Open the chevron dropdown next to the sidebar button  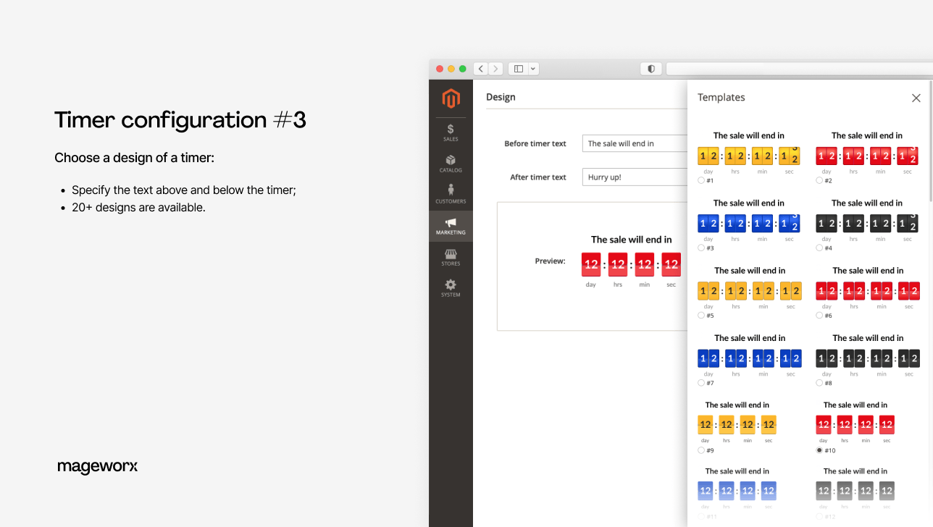(x=533, y=68)
